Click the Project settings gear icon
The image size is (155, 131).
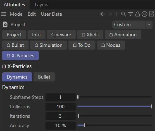[5, 25]
